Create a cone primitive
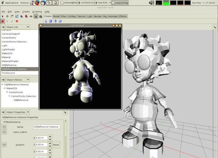This screenshot has width=218, height=158. click(46, 21)
